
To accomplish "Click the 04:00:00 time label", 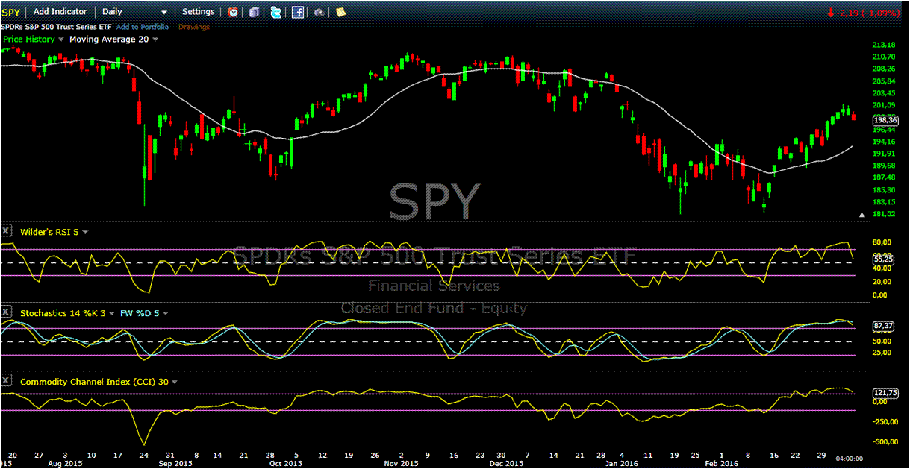I will point(849,459).
